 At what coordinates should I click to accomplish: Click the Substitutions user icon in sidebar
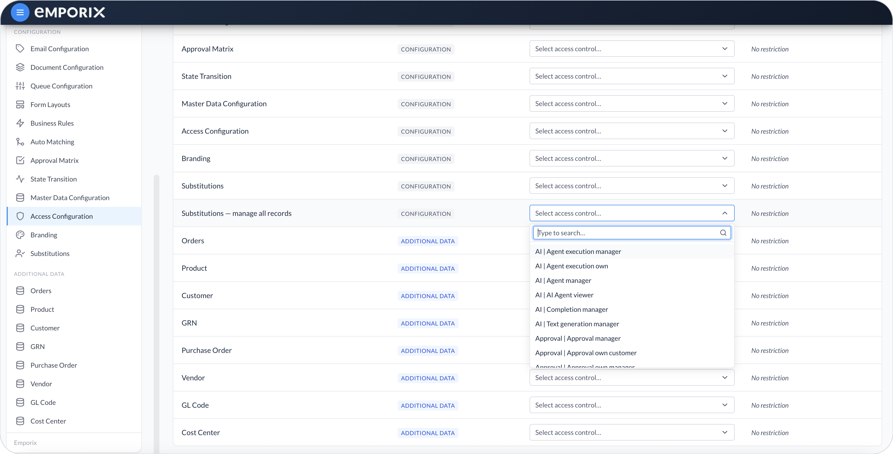coord(20,253)
